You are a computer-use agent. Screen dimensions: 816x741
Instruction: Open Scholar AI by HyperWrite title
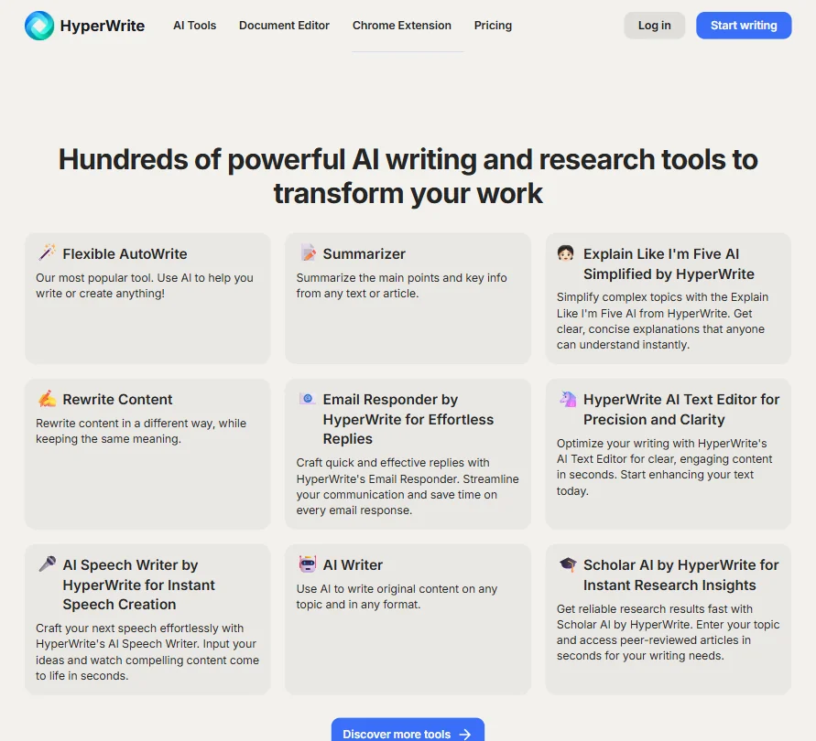click(x=680, y=575)
